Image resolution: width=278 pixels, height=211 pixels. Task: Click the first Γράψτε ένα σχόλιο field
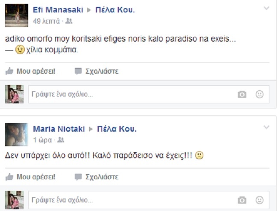[128, 95]
